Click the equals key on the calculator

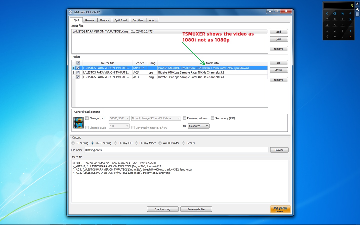(350, 36)
